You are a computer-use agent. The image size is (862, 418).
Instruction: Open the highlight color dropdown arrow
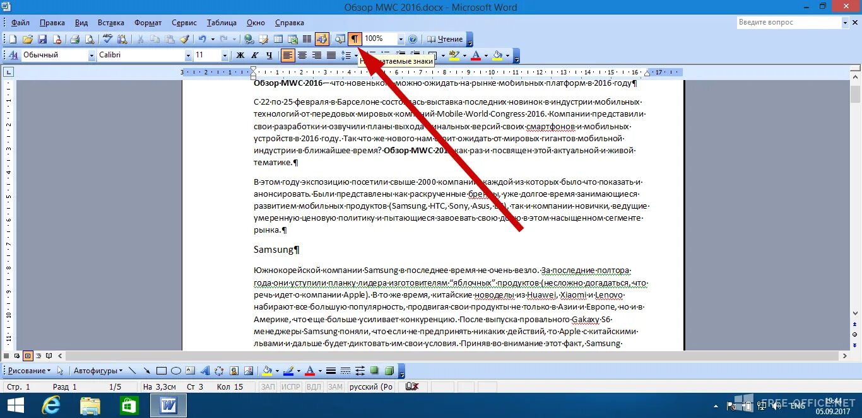(464, 55)
